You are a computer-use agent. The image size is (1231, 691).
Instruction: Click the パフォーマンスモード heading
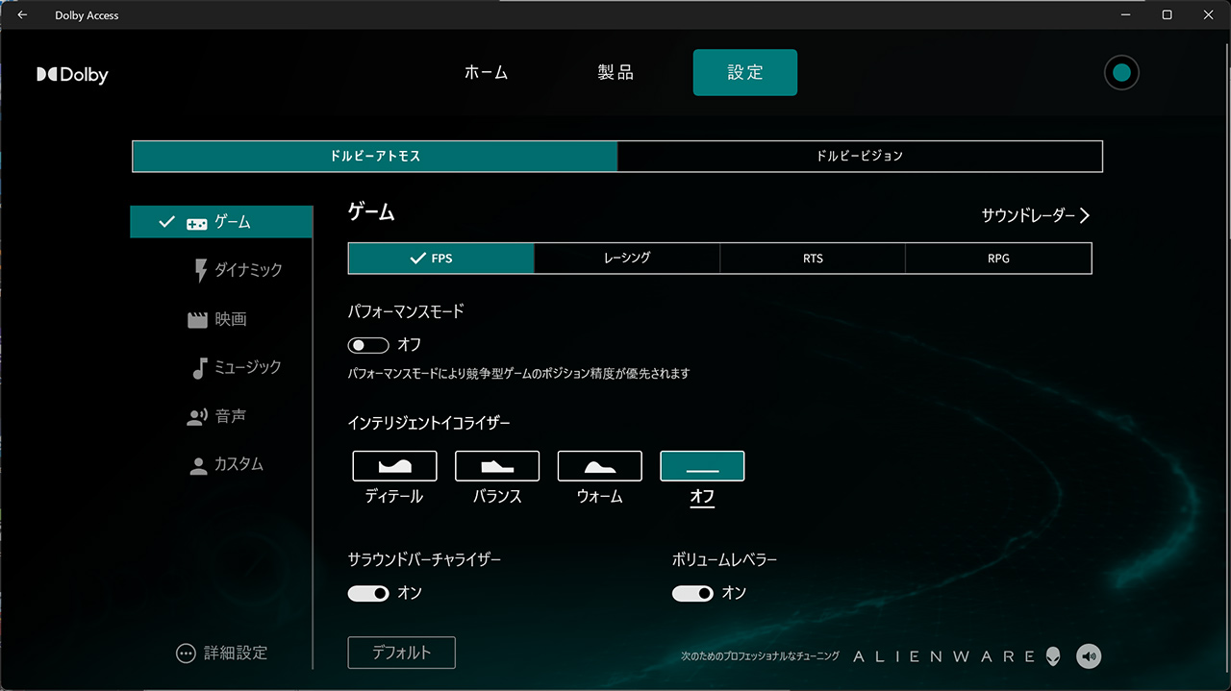click(x=406, y=311)
